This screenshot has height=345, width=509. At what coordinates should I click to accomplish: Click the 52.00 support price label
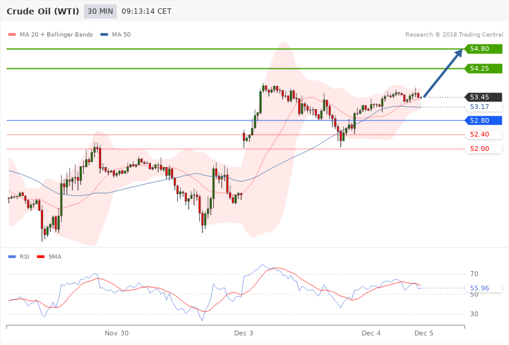483,149
